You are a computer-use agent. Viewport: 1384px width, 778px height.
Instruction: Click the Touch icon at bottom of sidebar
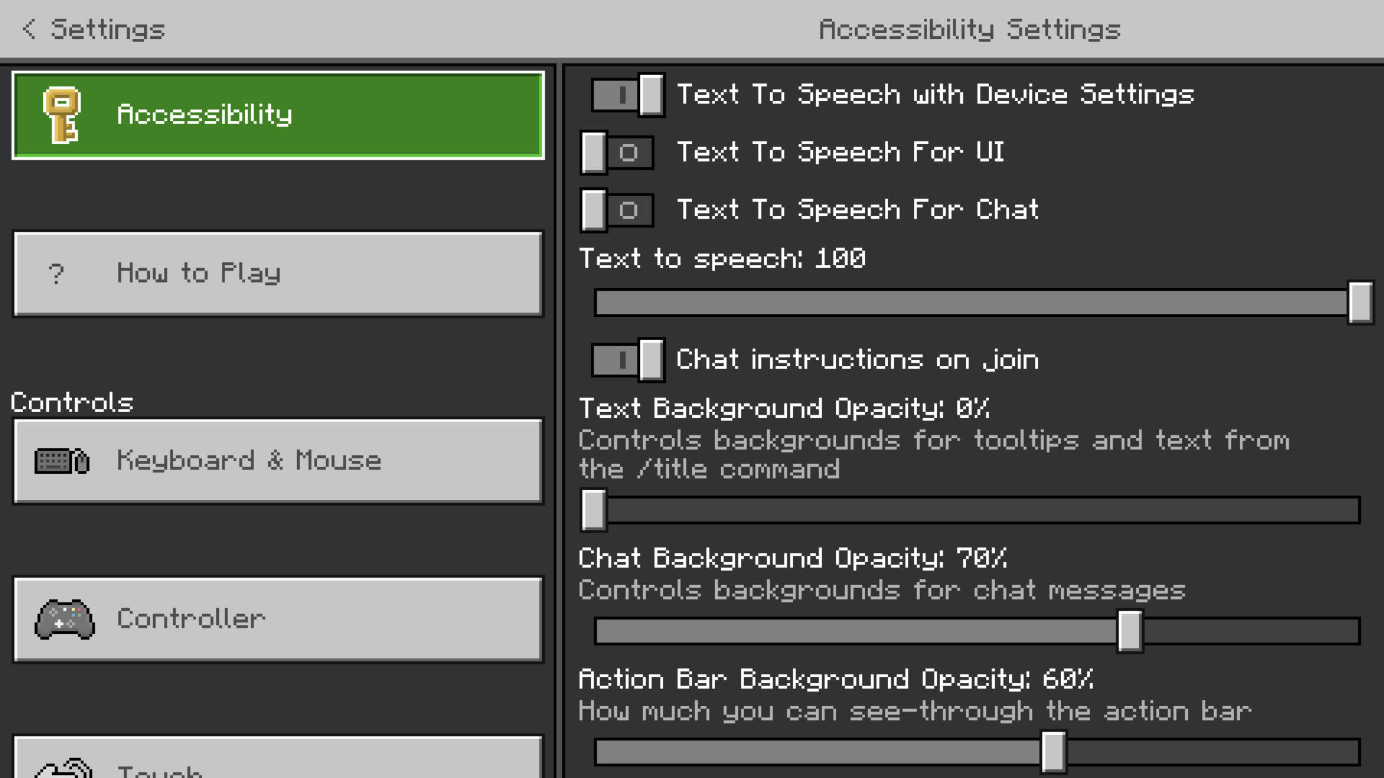(x=64, y=768)
